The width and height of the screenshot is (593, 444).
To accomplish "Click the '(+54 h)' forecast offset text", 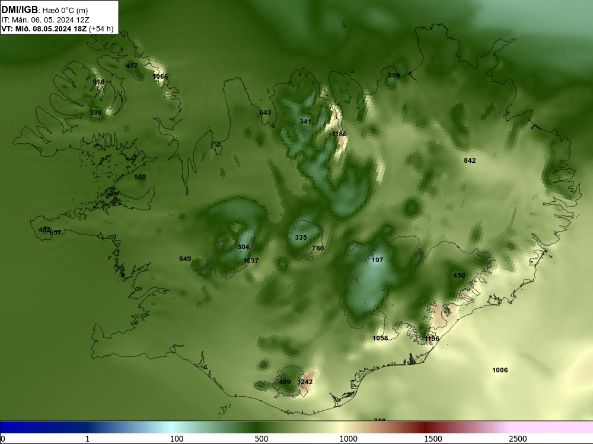I will coord(101,29).
